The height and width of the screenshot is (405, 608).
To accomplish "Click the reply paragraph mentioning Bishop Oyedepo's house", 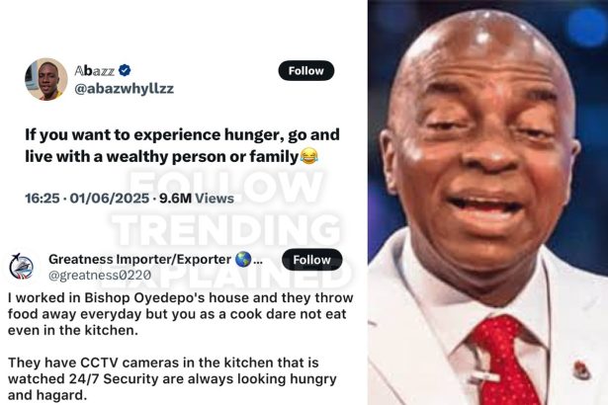I will pos(180,314).
